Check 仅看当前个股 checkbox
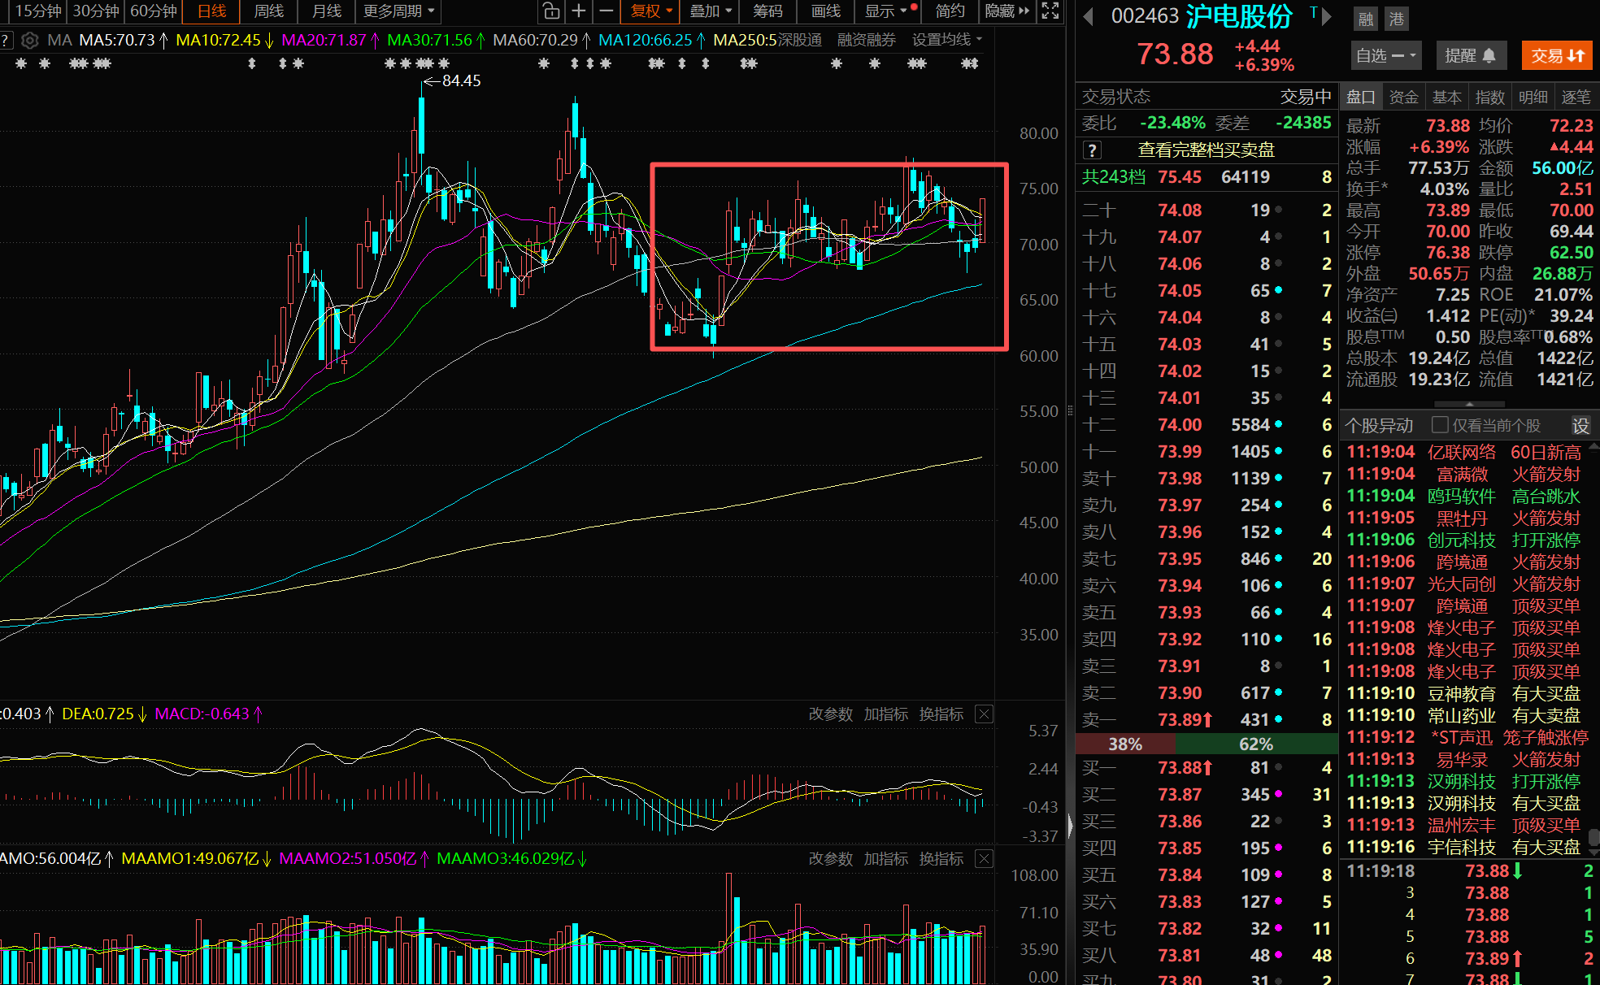This screenshot has width=1600, height=985. (1440, 425)
